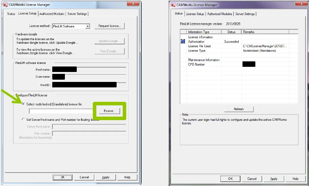Select the License Information row
This screenshot has width=309, height=186.
[239, 37]
